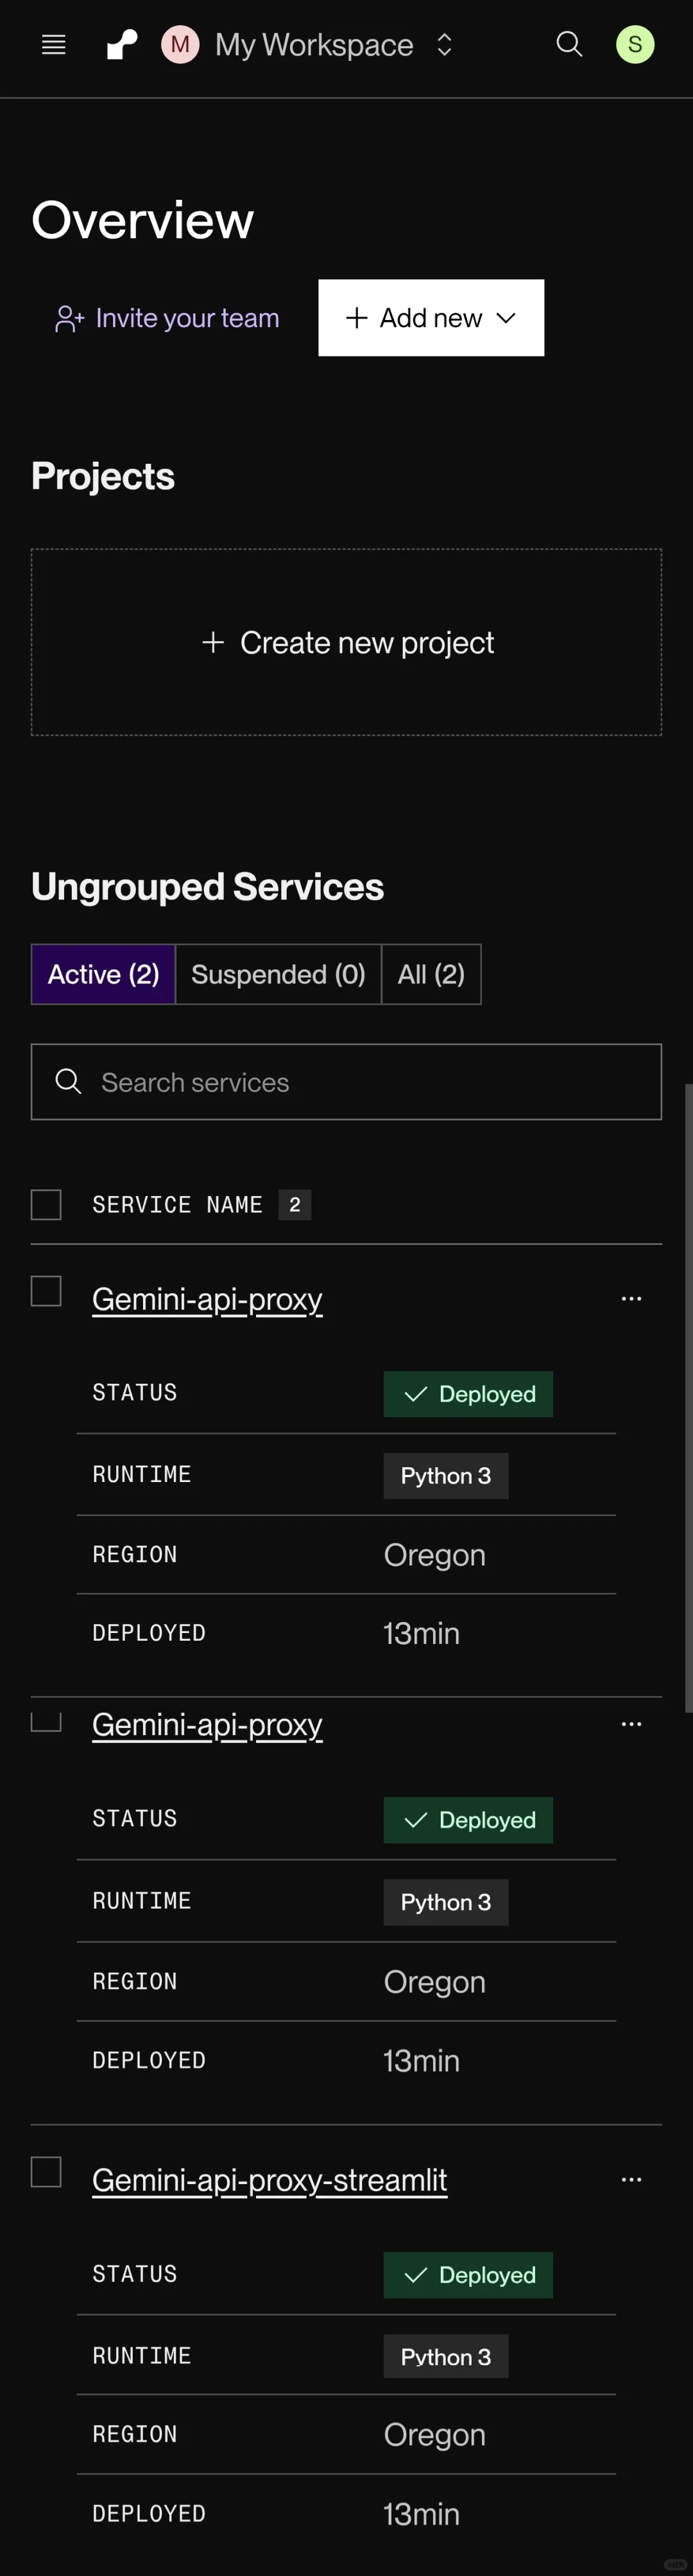Image resolution: width=693 pixels, height=2576 pixels.
Task: Open search with the magnifier icon
Action: (569, 45)
